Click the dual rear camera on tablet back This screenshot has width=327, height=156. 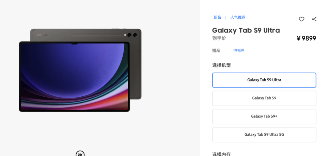pyautogui.click(x=132, y=35)
